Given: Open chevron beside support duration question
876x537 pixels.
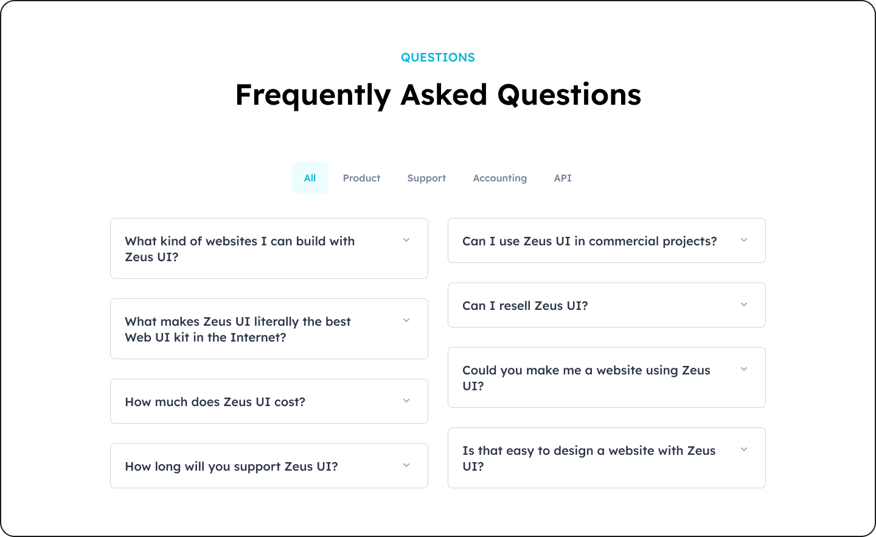Looking at the screenshot, I should point(406,466).
